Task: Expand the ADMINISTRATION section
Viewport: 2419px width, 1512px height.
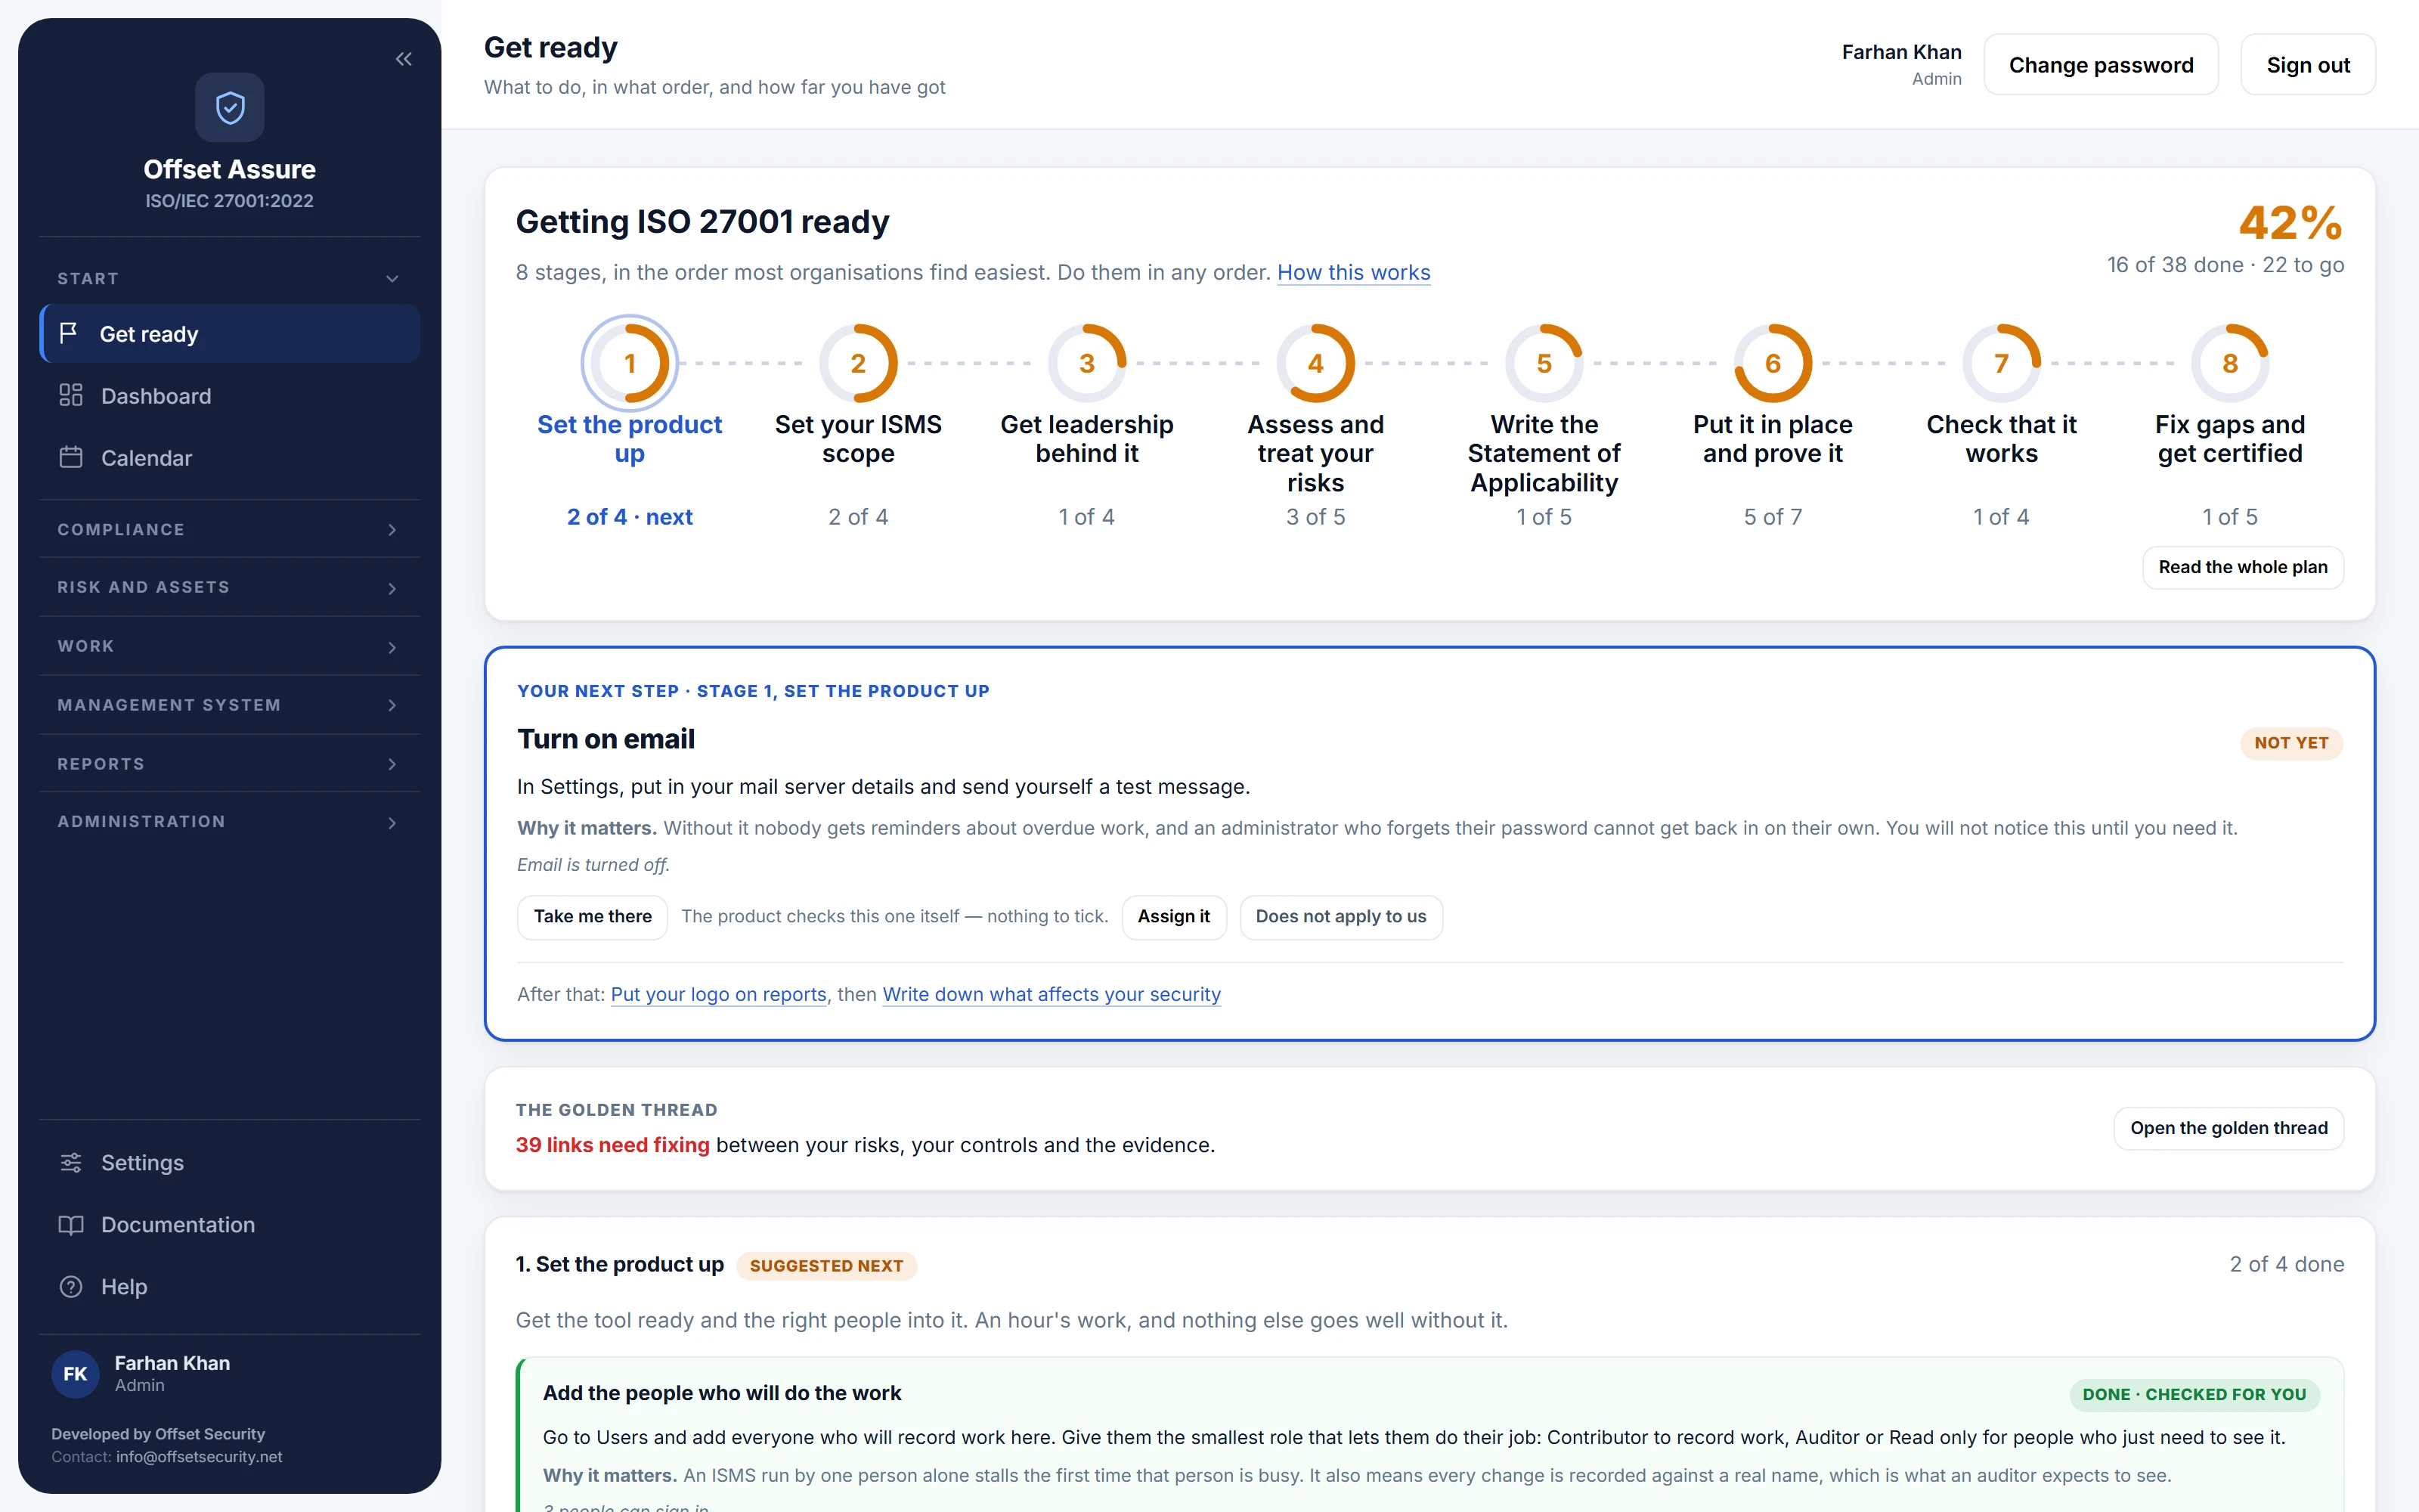Action: coord(230,822)
